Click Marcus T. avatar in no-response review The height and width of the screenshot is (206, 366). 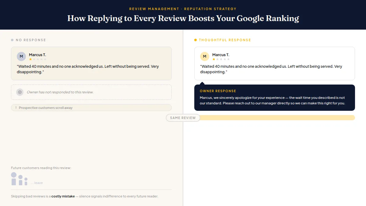pyautogui.click(x=21, y=56)
